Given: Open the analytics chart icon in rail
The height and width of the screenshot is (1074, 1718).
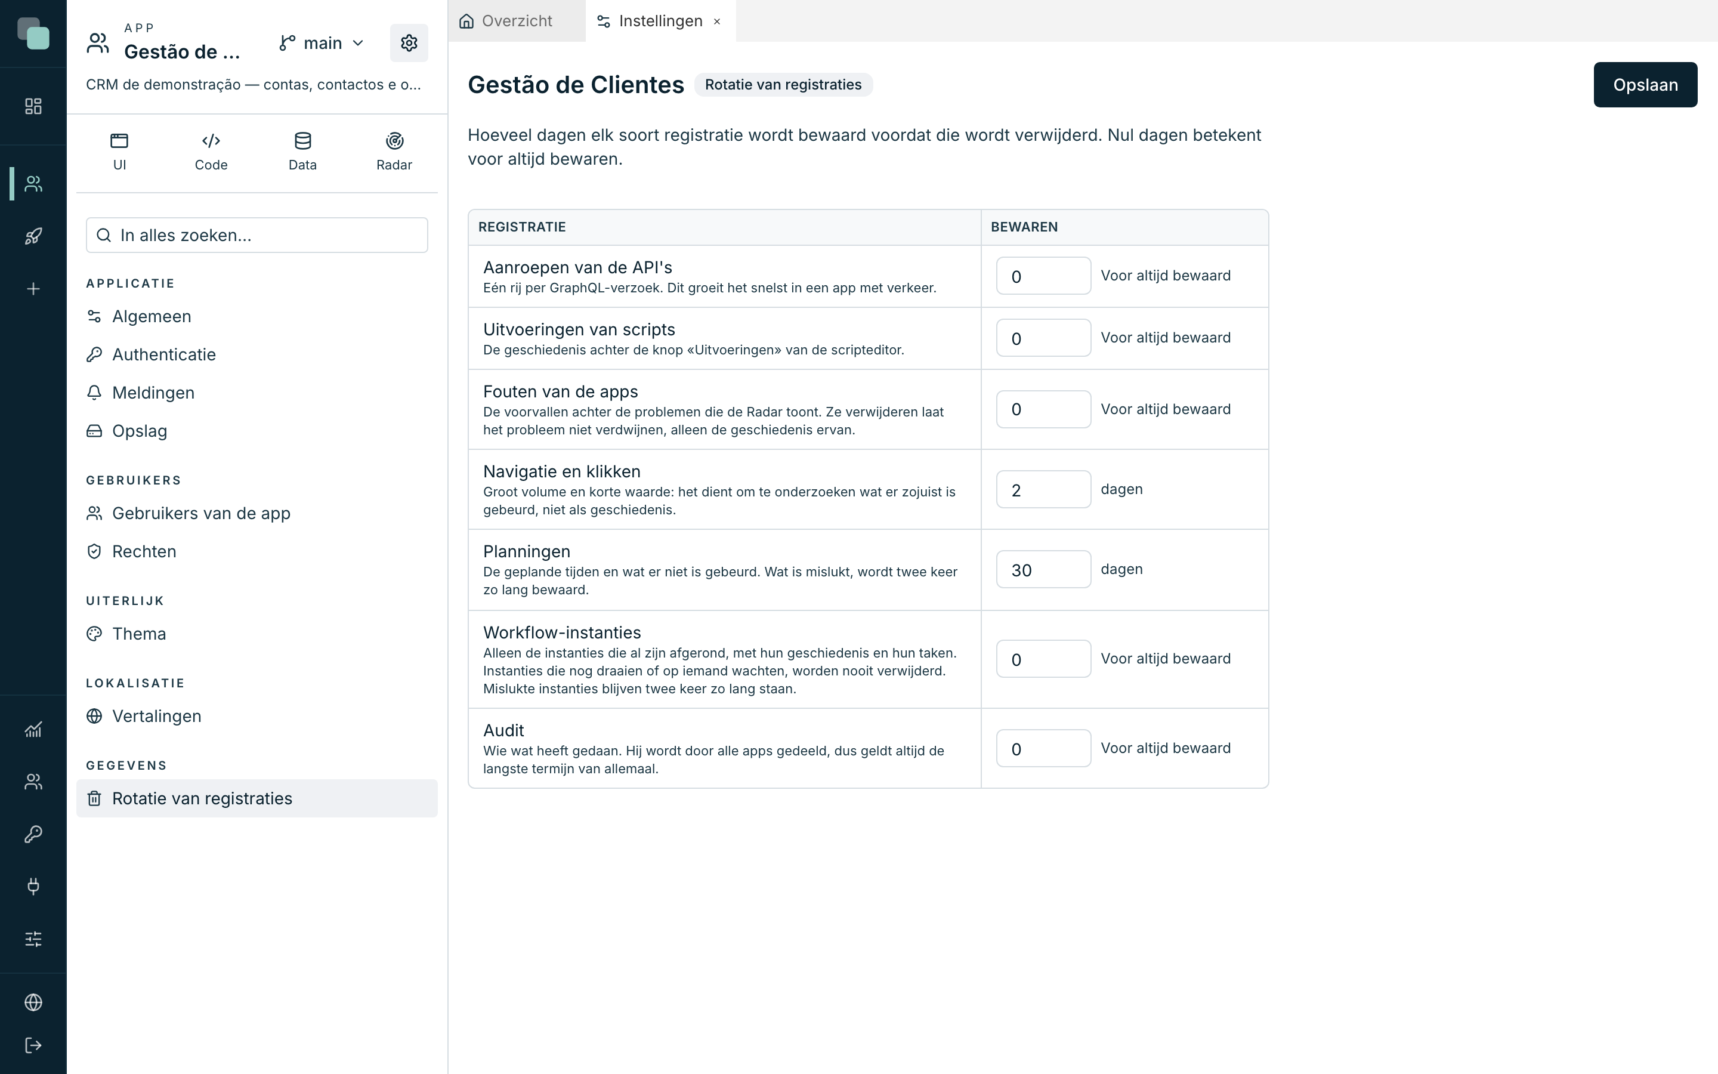Looking at the screenshot, I should 33,729.
